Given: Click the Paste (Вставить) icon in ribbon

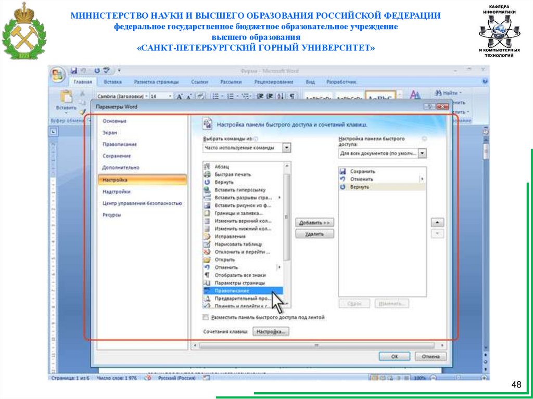Looking at the screenshot, I should pos(66,97).
